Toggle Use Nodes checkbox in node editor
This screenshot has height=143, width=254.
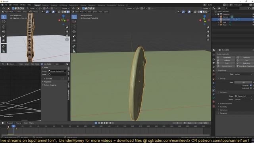point(42,64)
